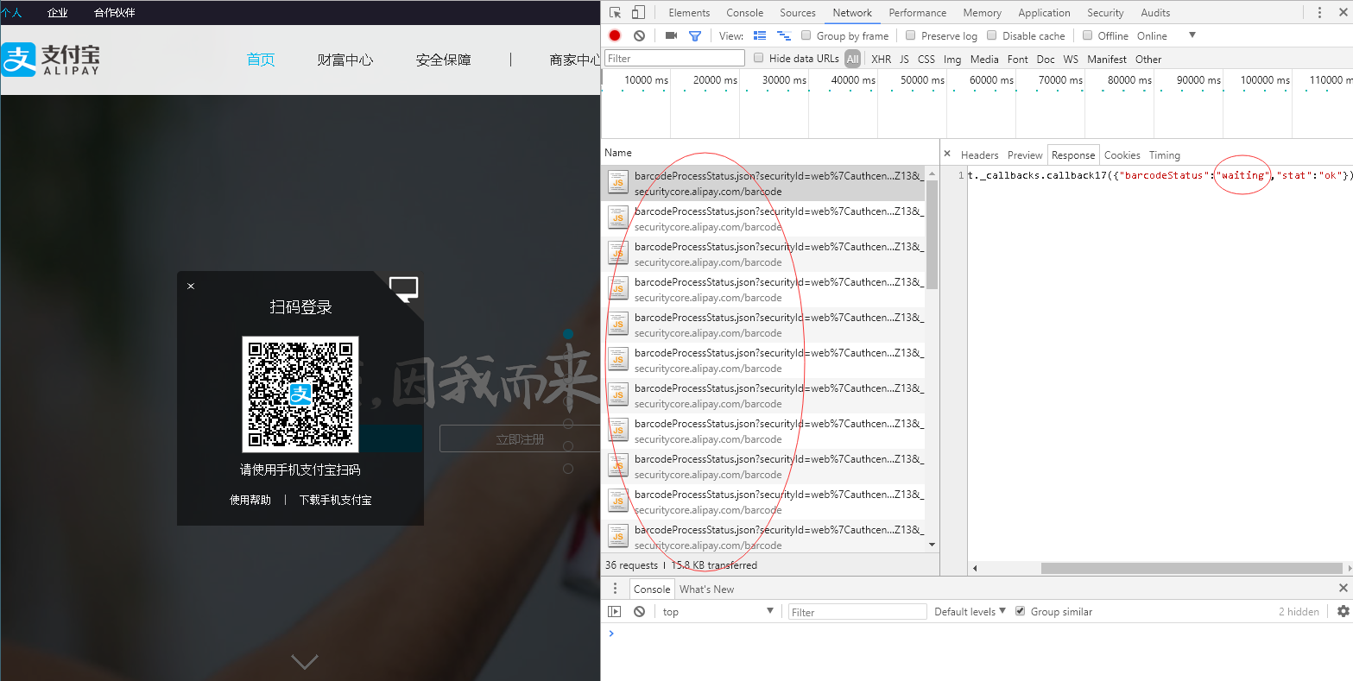Open console settings gear
This screenshot has width=1353, height=681.
point(1344,611)
